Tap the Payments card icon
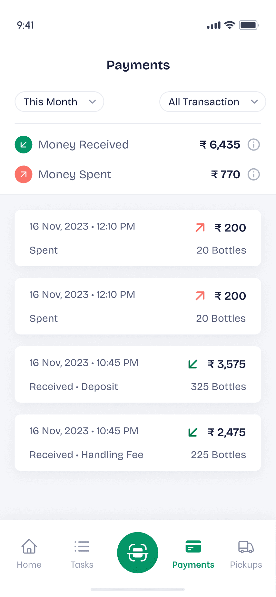The height and width of the screenshot is (597, 276). [193, 546]
